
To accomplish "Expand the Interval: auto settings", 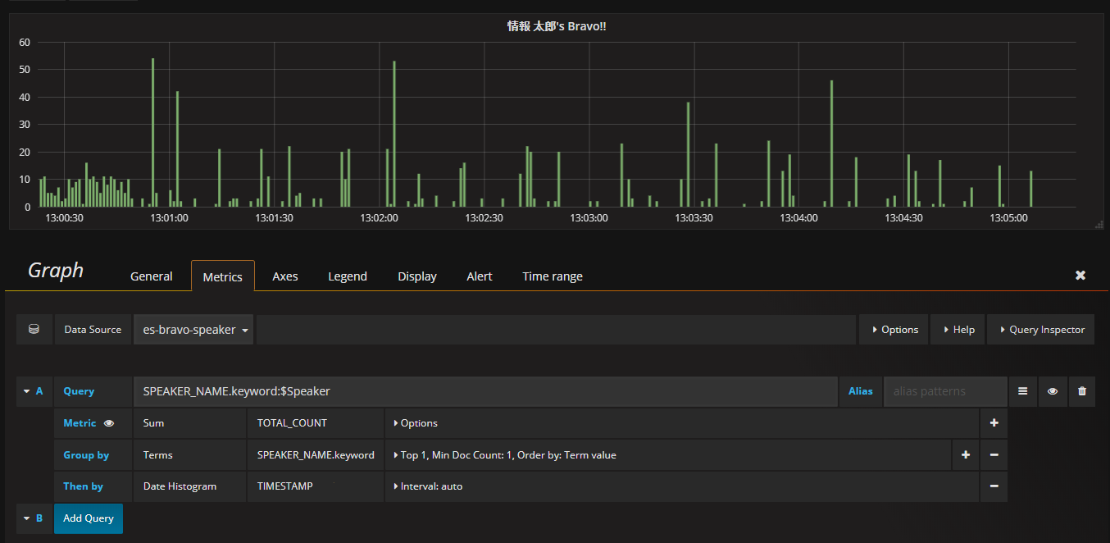I will point(429,486).
